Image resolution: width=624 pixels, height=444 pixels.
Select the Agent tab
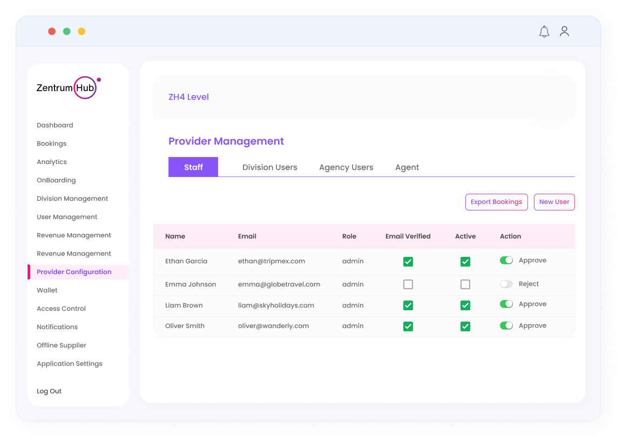pos(407,167)
